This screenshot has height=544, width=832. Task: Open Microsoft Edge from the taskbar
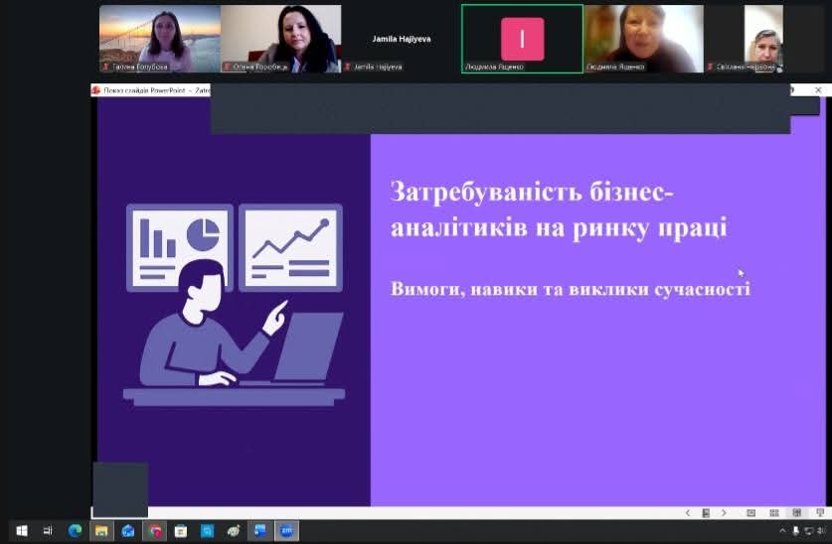pyautogui.click(x=75, y=531)
